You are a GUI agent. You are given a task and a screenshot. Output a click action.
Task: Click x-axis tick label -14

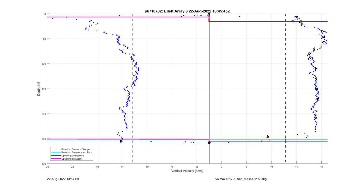[122, 167]
